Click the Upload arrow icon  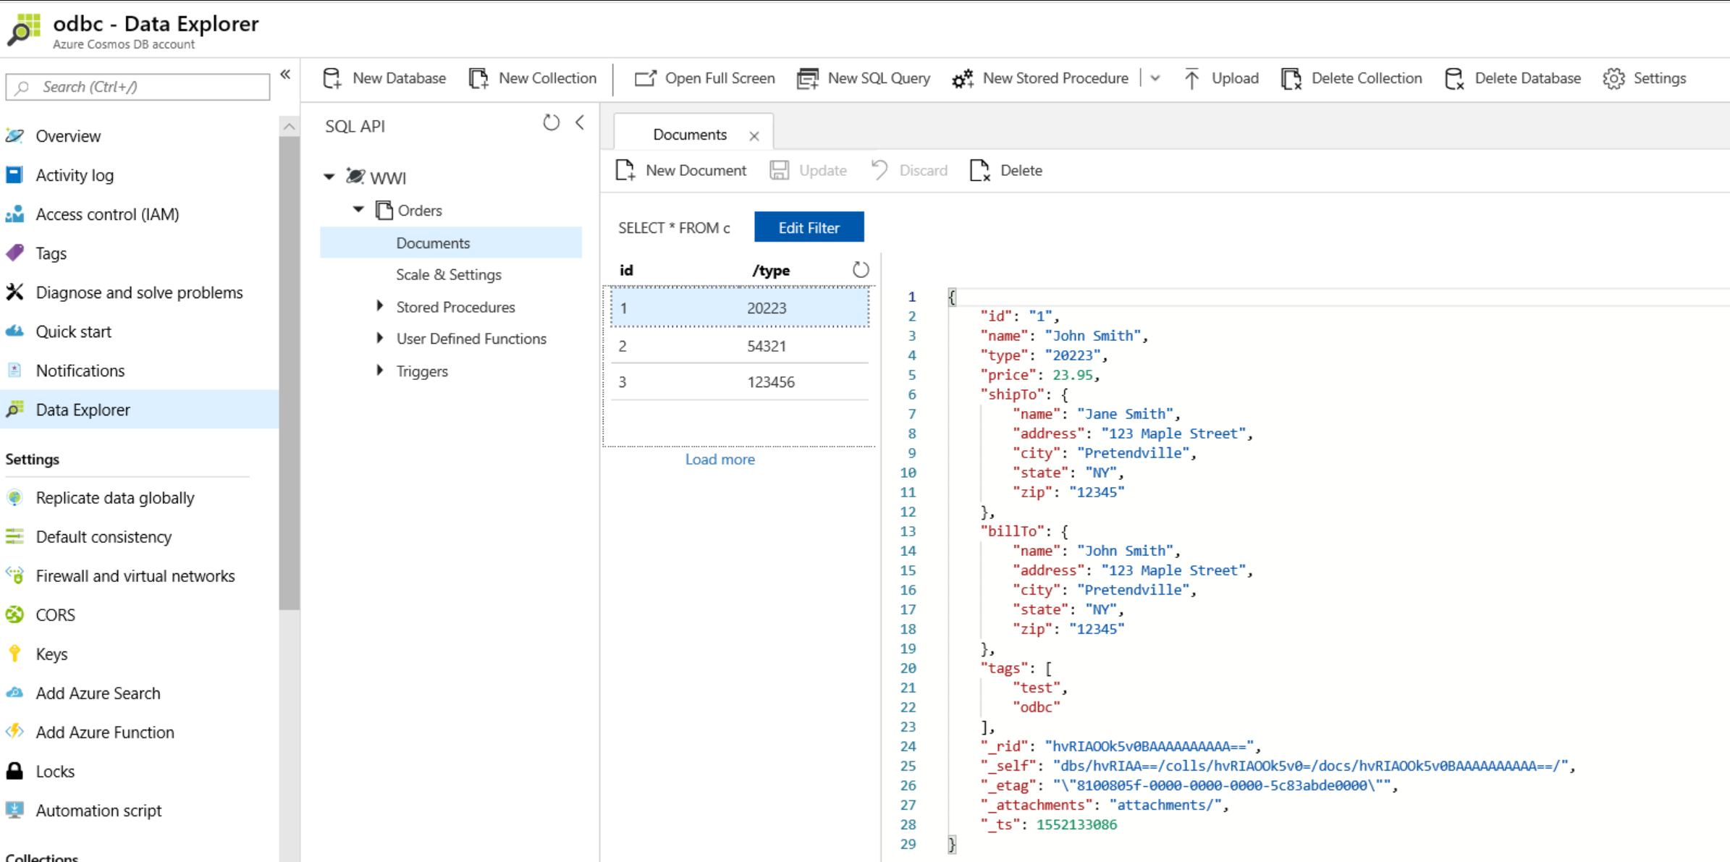click(x=1191, y=78)
